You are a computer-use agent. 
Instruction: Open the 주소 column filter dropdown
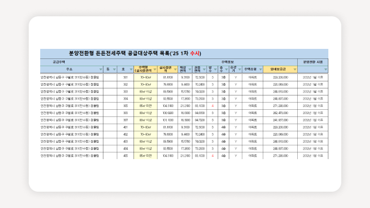(100, 69)
